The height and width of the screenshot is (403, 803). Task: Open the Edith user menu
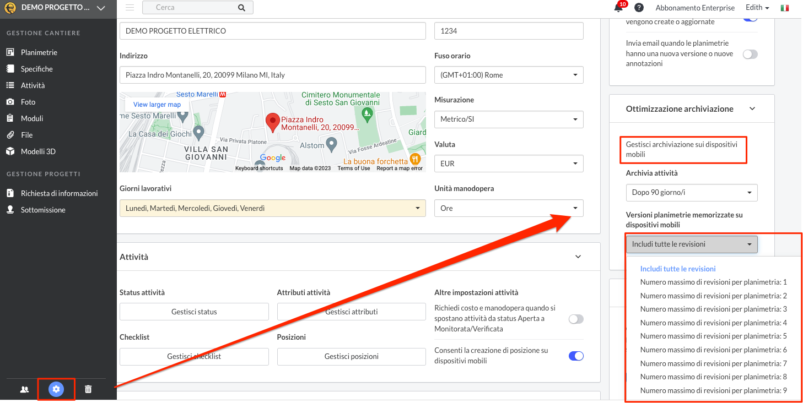click(757, 8)
